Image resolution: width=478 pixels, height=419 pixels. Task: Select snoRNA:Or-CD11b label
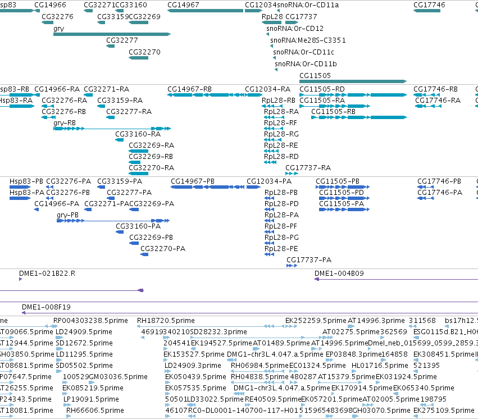[x=306, y=64]
